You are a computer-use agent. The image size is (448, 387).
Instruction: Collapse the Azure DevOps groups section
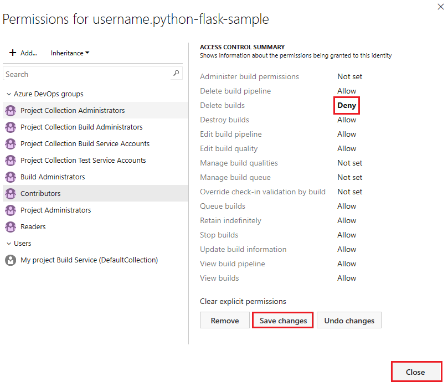(x=9, y=94)
